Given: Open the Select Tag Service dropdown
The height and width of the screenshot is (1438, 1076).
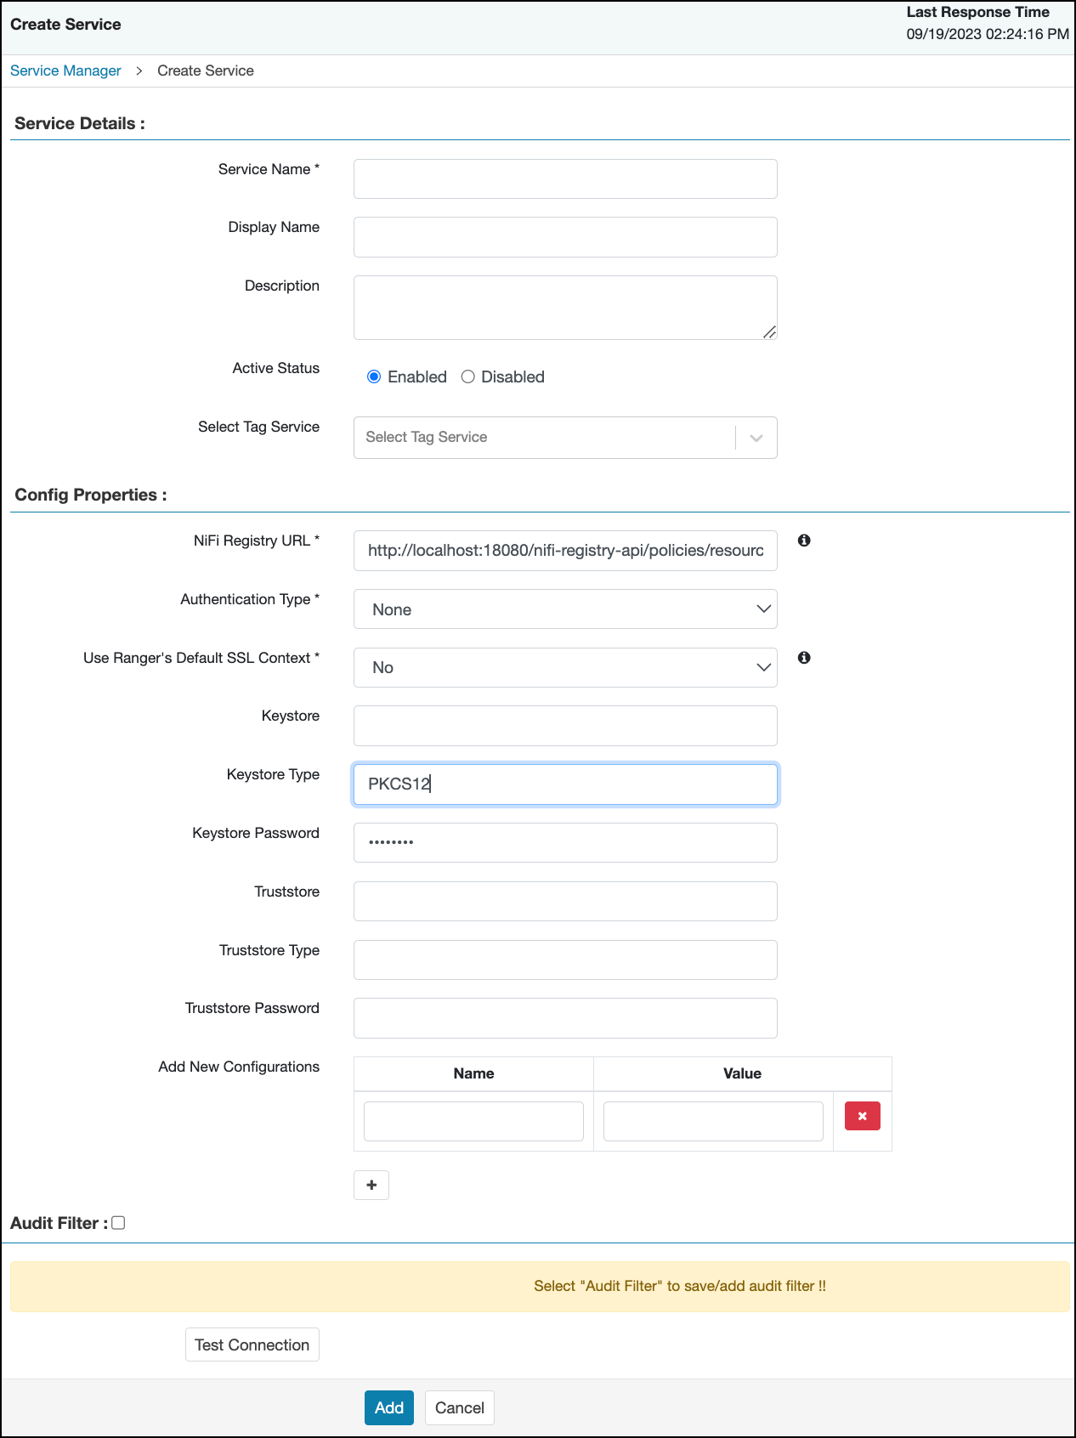Looking at the screenshot, I should tap(564, 438).
